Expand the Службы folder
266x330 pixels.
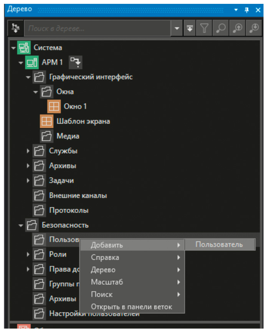tap(28, 151)
